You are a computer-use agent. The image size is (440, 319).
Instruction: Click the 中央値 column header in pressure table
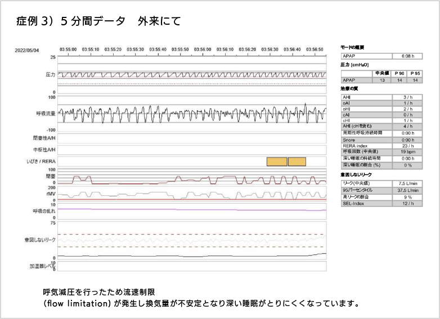[382, 73]
